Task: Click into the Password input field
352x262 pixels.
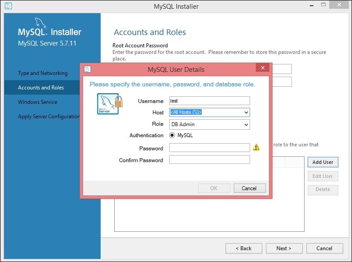Action: click(209, 148)
